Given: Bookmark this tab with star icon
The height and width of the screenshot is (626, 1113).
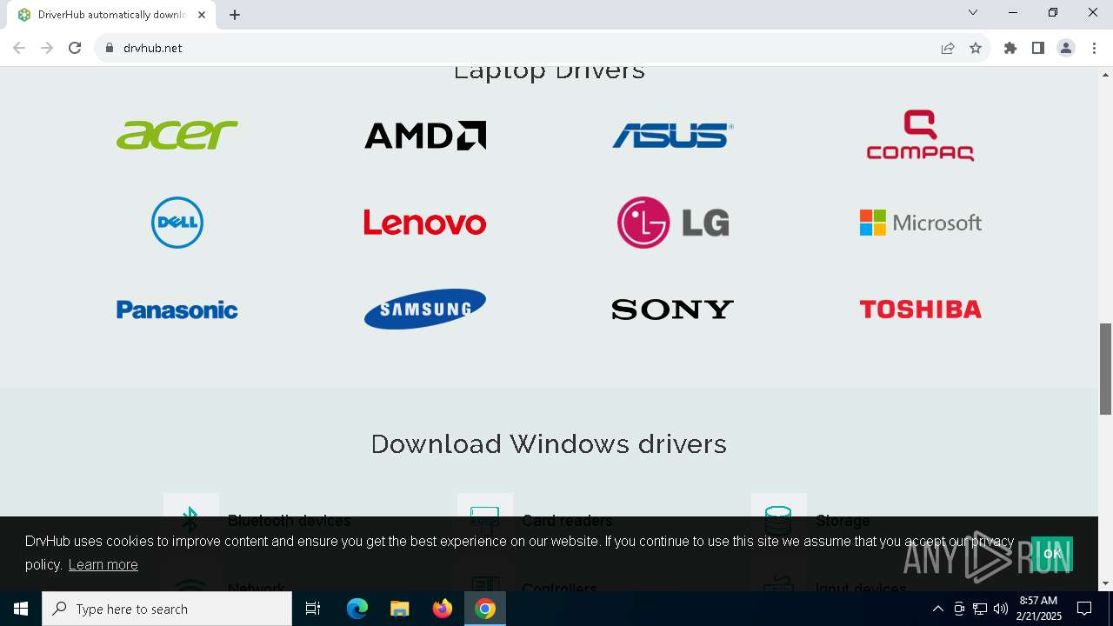Looking at the screenshot, I should point(976,48).
